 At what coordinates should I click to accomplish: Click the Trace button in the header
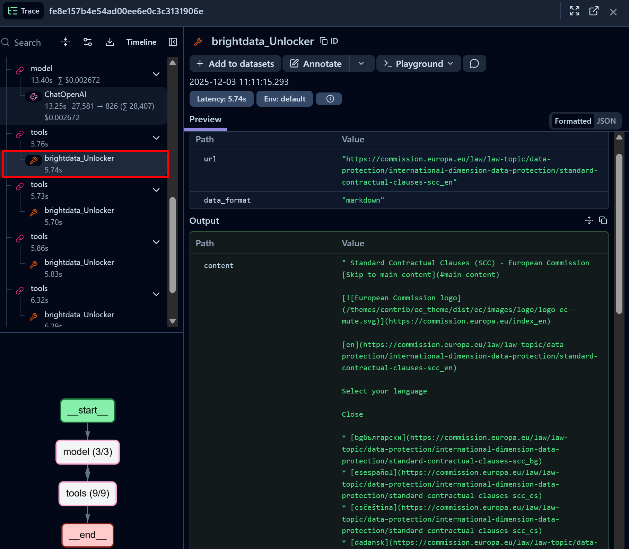coord(23,11)
